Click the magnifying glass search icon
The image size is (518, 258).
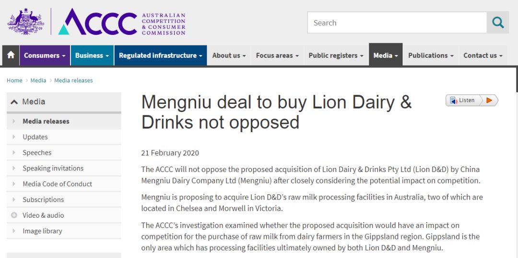(x=498, y=22)
